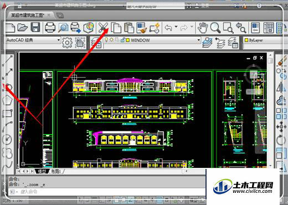The image size is (288, 205).
Task: Click Make Object's Layer Current icon
Action: click(207, 43)
